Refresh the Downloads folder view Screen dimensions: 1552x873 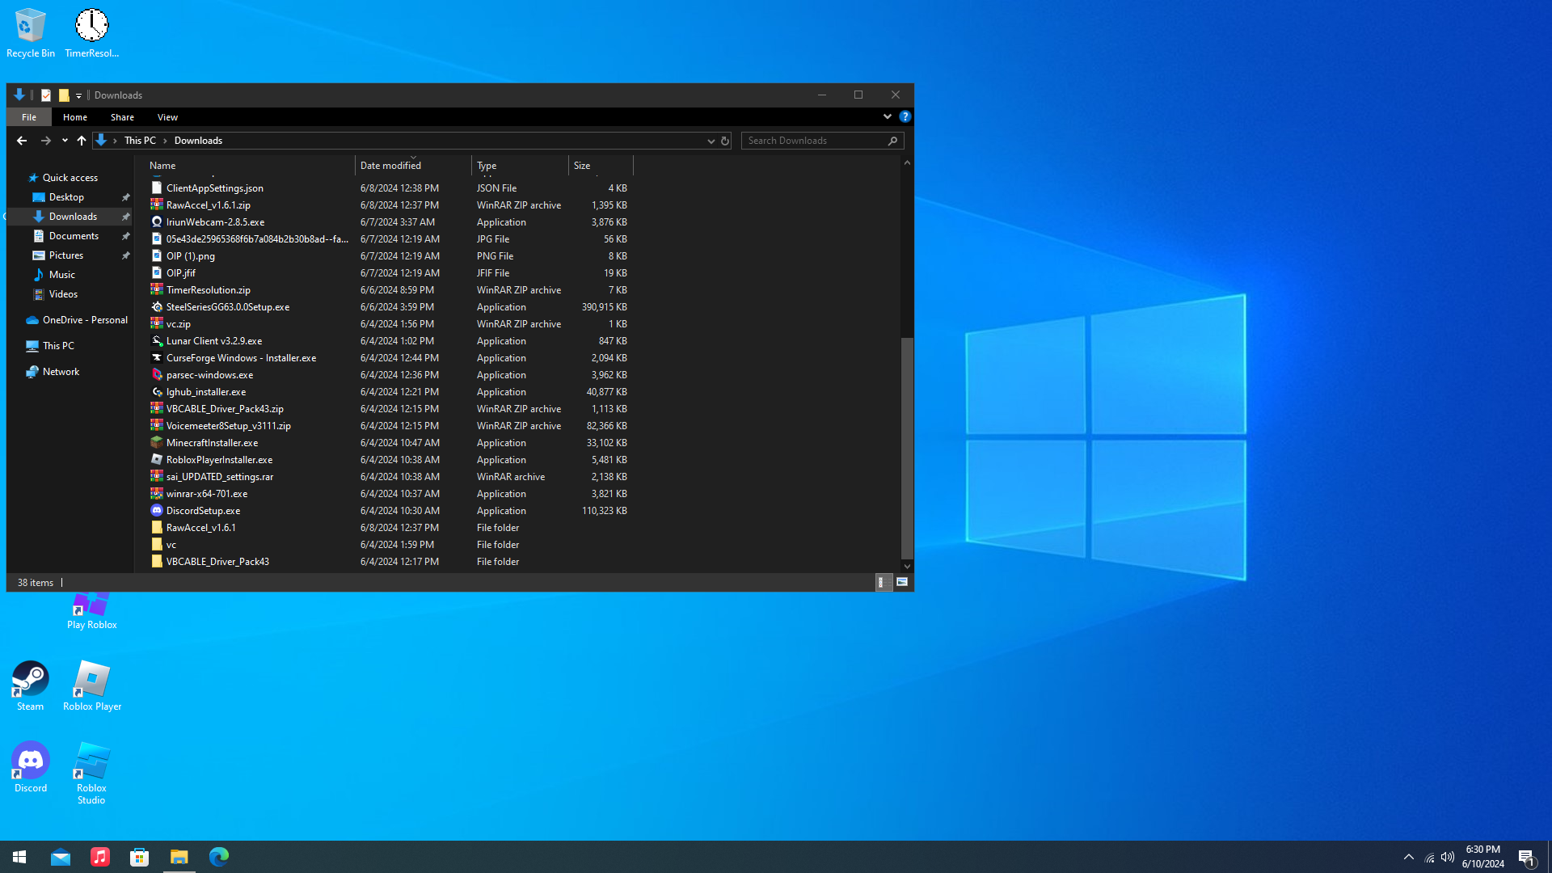[x=725, y=141]
